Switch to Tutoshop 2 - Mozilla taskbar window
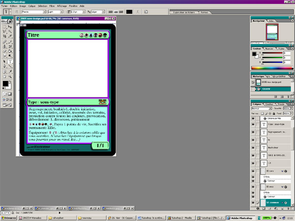Screen dimensions: 295x221 [x=180, y=218]
